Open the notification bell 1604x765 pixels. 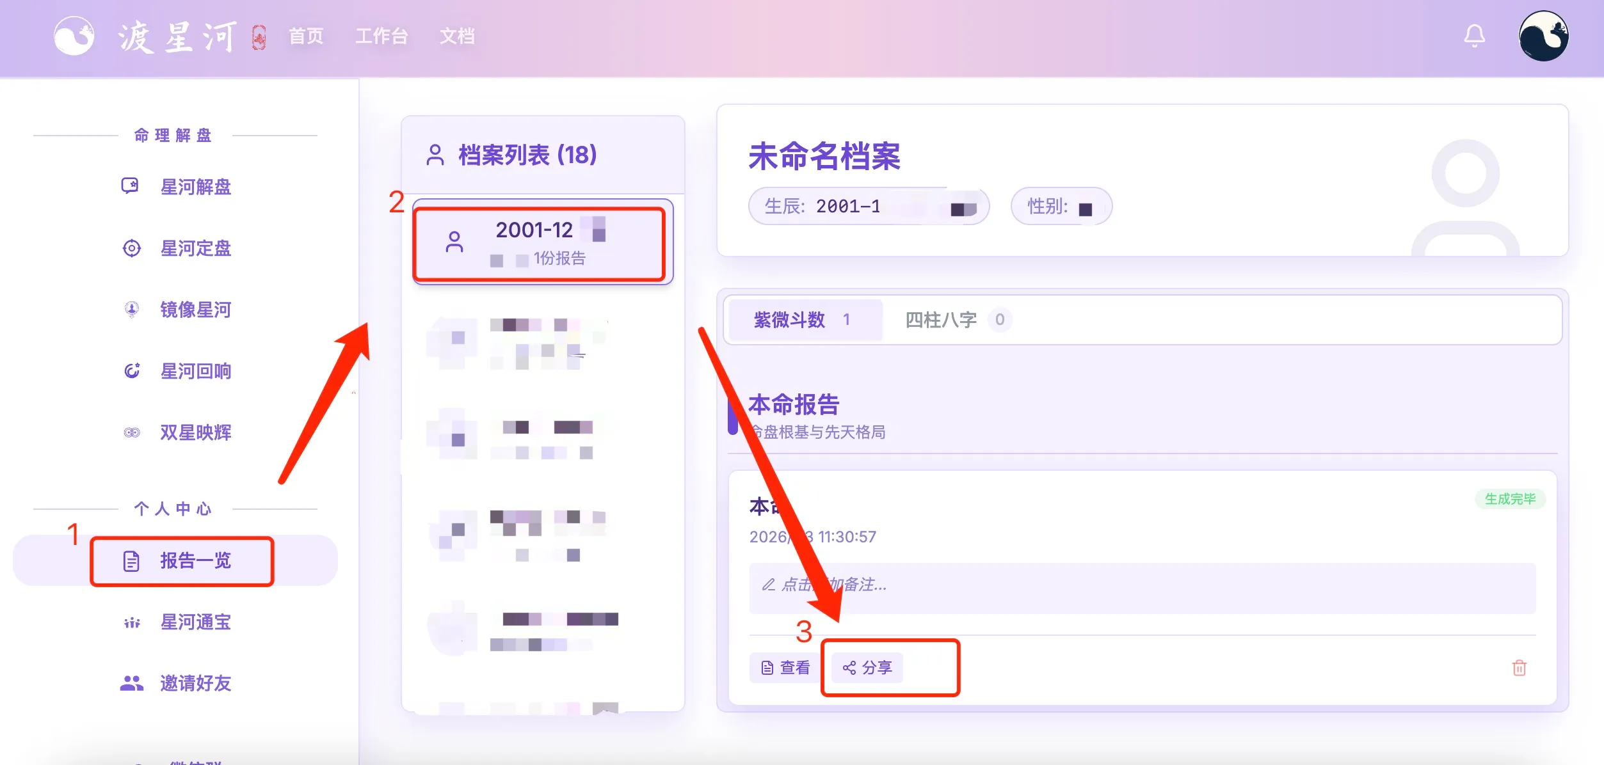(x=1475, y=35)
